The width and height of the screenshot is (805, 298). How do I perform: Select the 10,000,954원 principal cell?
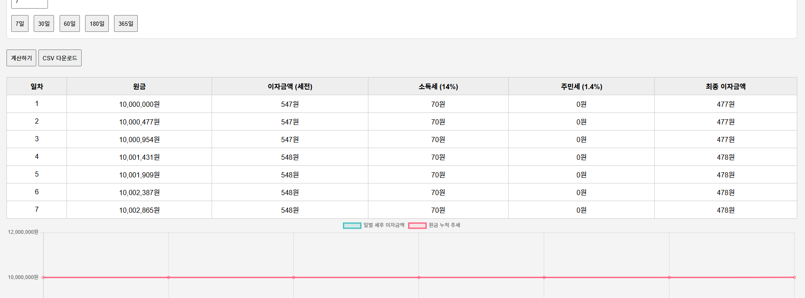pos(139,140)
